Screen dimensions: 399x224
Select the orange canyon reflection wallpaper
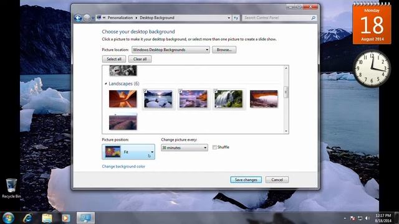(123, 99)
